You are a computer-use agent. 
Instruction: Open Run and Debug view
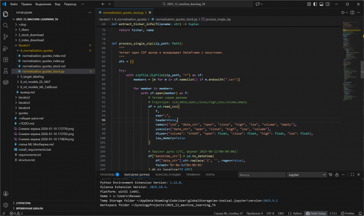5,47
